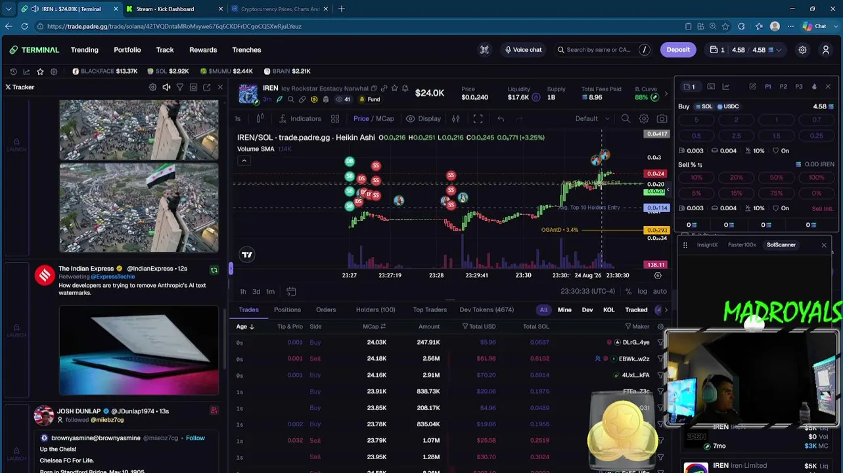
Task: Open account settings gear in top bar
Action: coord(802,50)
